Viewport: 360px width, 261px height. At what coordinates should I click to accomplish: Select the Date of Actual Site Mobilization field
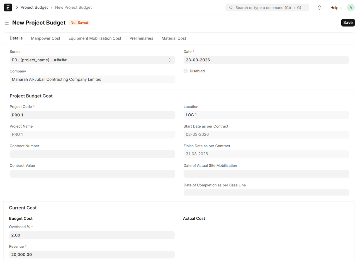[266, 174]
